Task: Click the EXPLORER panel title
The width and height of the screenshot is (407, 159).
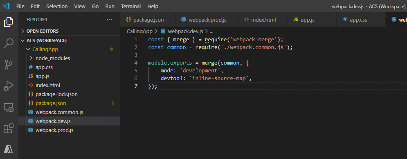Action: click(37, 20)
